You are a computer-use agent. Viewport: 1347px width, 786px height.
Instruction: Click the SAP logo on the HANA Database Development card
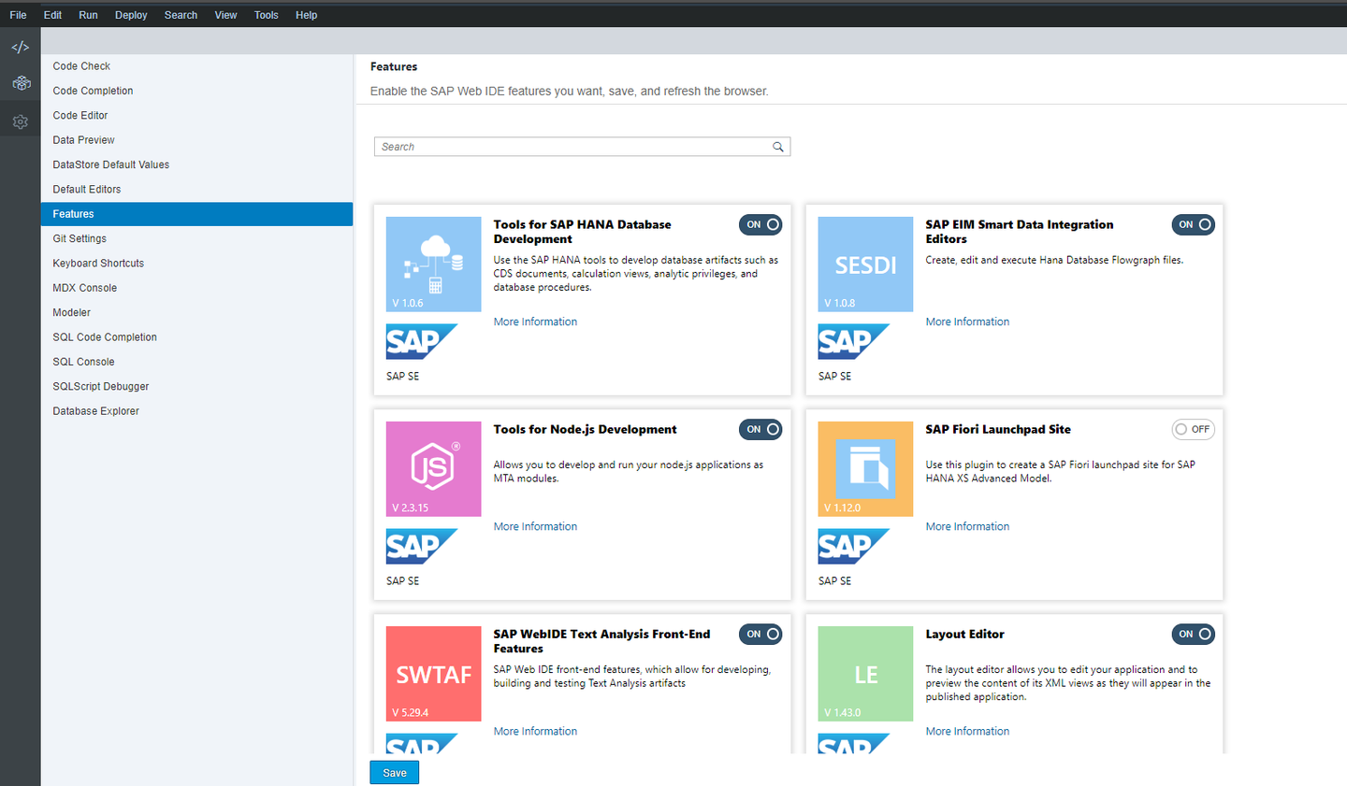pos(422,342)
